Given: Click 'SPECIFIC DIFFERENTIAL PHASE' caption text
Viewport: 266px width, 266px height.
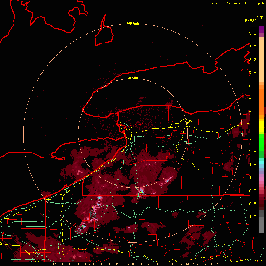Looking at the screenshot, I should tap(86, 264).
